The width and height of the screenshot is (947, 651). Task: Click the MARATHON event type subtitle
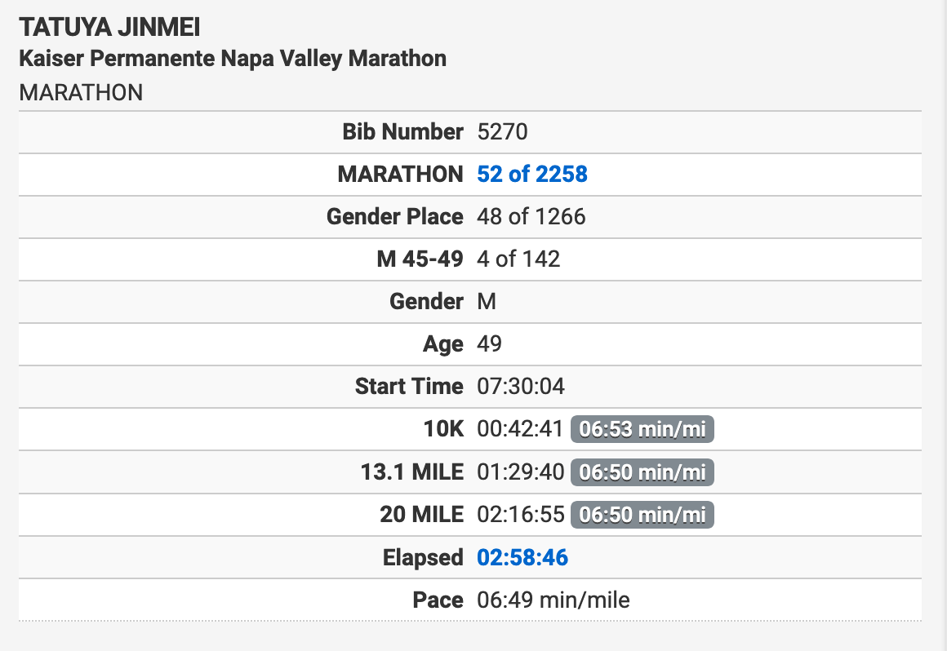click(x=81, y=93)
